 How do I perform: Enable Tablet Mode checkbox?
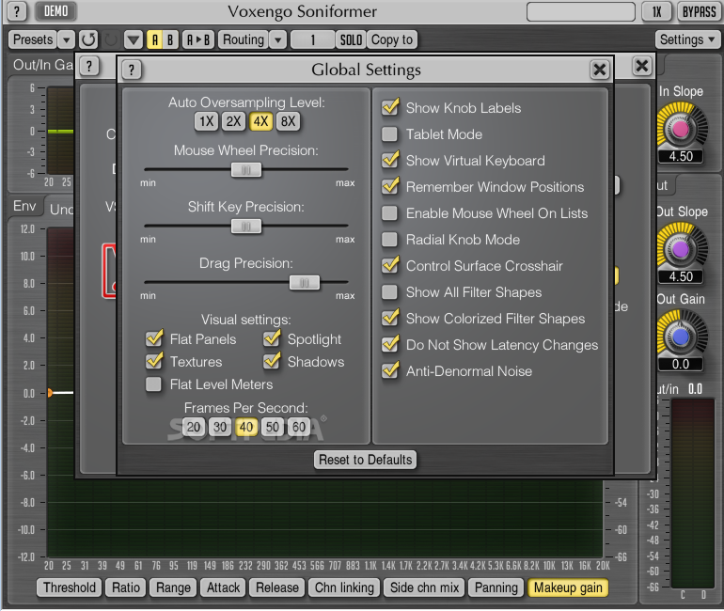(x=389, y=134)
